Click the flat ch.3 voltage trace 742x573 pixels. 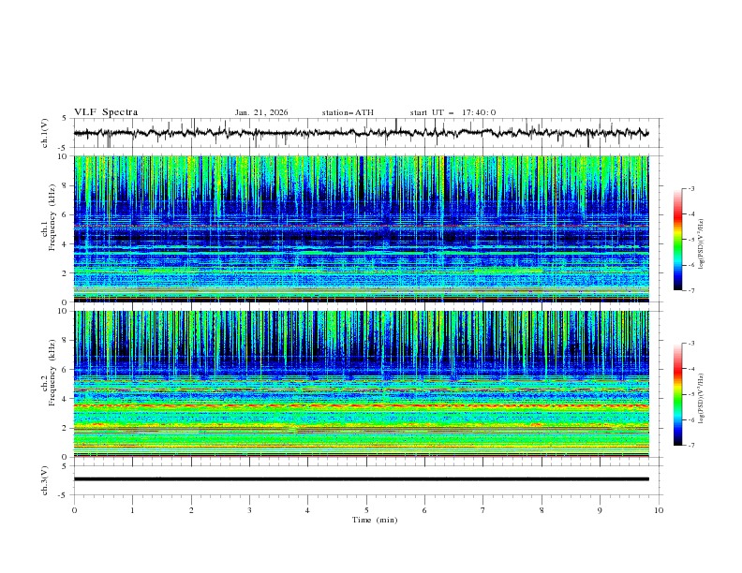pyautogui.click(x=361, y=479)
